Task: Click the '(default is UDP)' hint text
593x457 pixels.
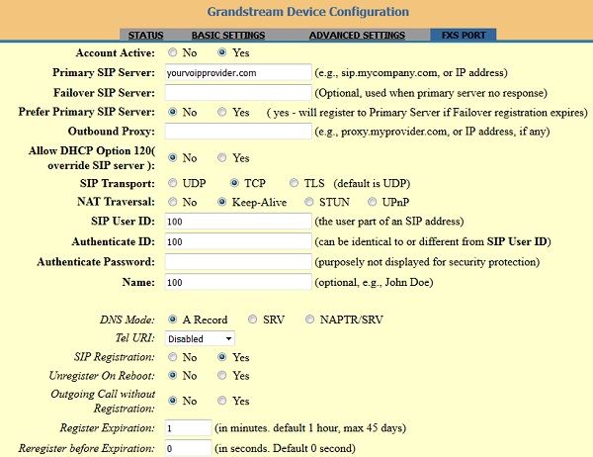Action: click(x=372, y=183)
